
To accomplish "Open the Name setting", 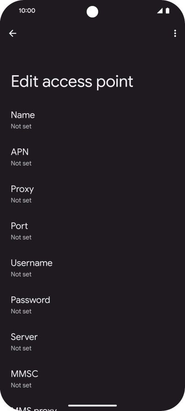I will (92, 121).
